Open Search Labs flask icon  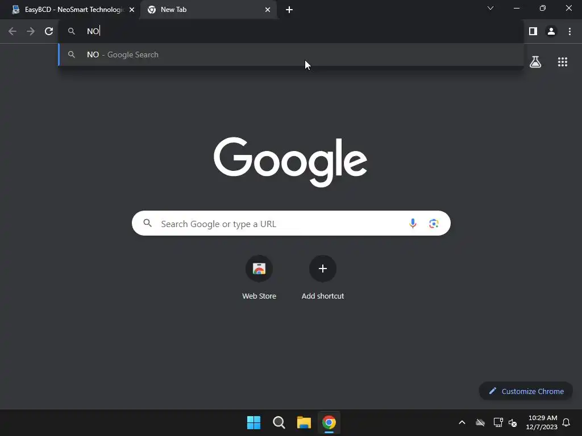pyautogui.click(x=535, y=62)
